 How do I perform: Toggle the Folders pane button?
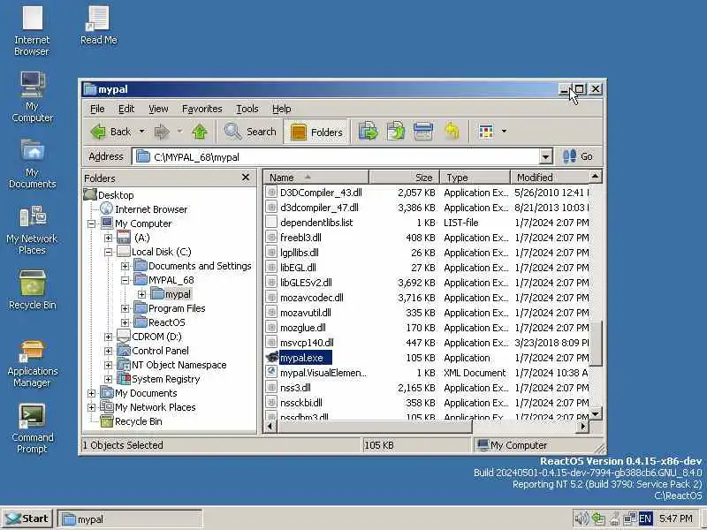pyautogui.click(x=315, y=132)
